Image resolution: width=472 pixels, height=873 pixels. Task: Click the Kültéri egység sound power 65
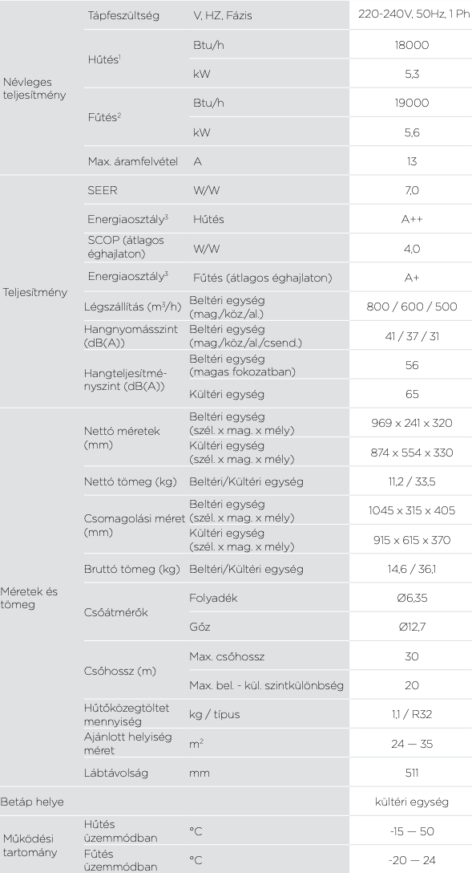point(412,394)
